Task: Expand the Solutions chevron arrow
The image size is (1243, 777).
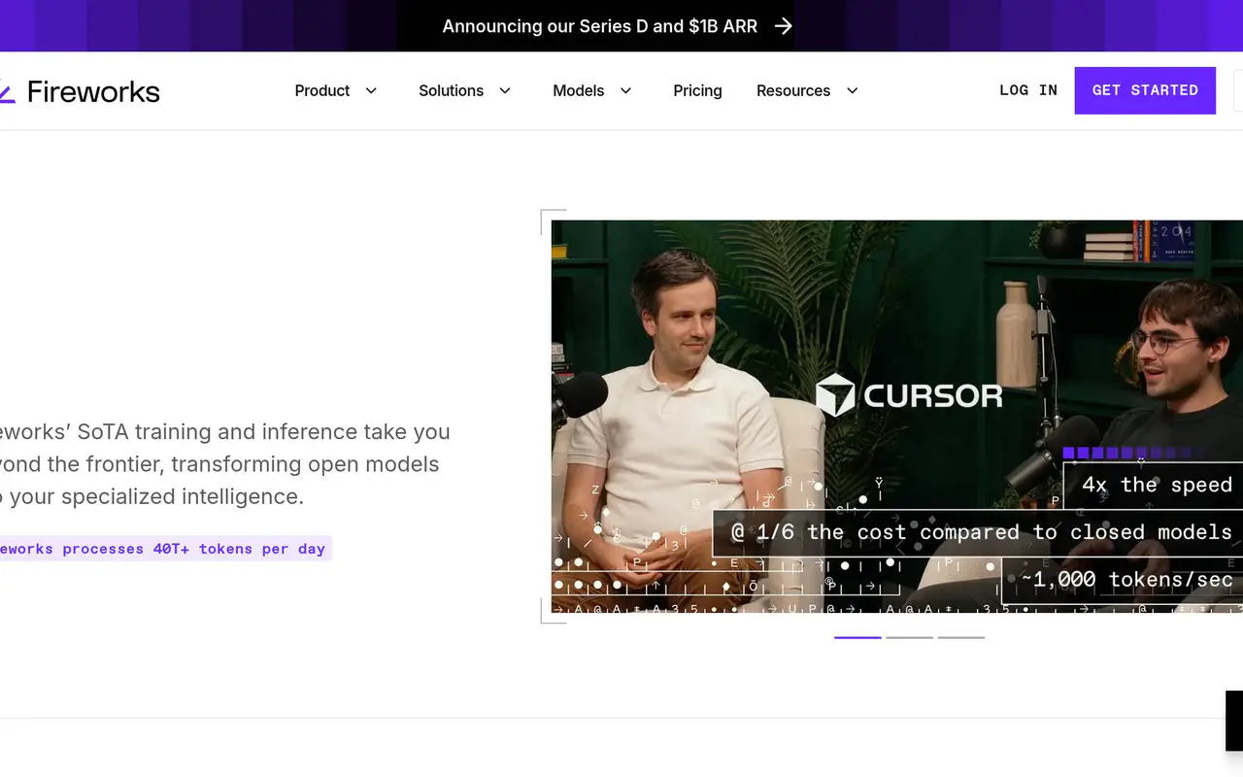Action: click(505, 90)
